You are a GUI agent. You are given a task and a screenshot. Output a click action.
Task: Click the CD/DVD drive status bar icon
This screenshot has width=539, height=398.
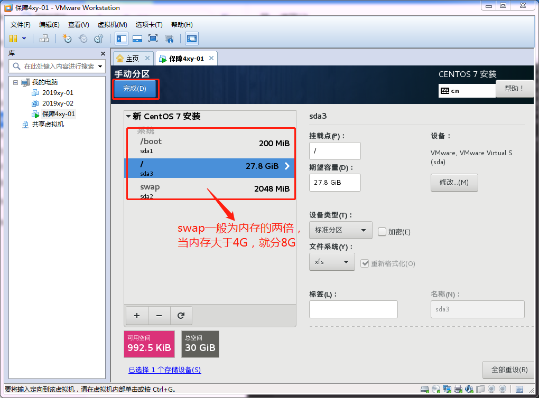click(x=436, y=389)
